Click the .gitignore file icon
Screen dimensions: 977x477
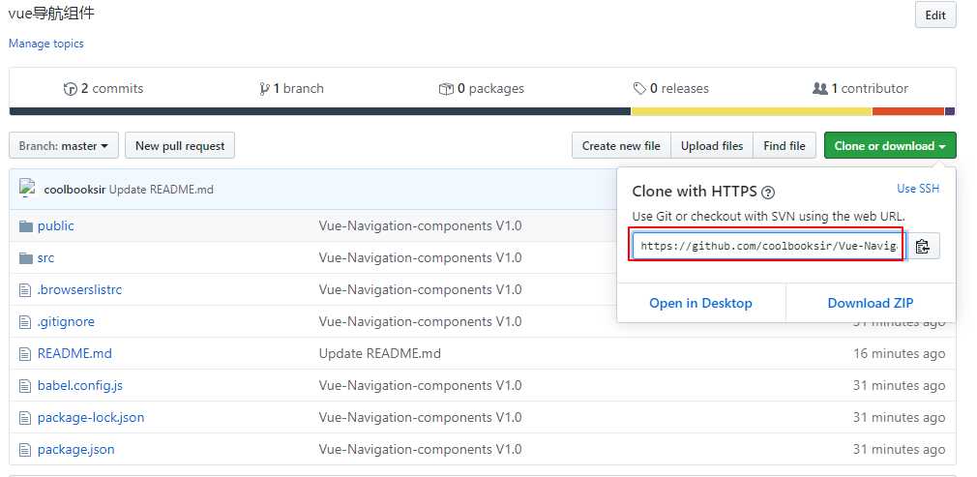click(25, 322)
